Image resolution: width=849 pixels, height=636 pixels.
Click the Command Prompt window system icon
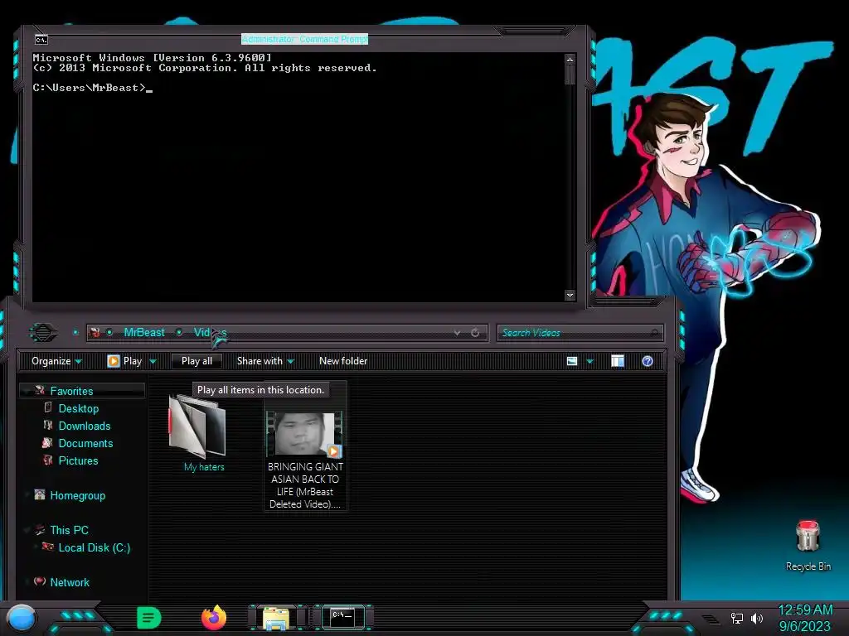pyautogui.click(x=41, y=40)
